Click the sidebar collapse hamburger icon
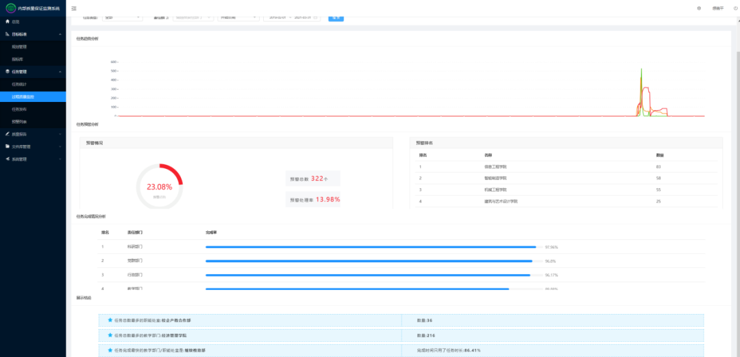The height and width of the screenshot is (357, 740). (74, 8)
